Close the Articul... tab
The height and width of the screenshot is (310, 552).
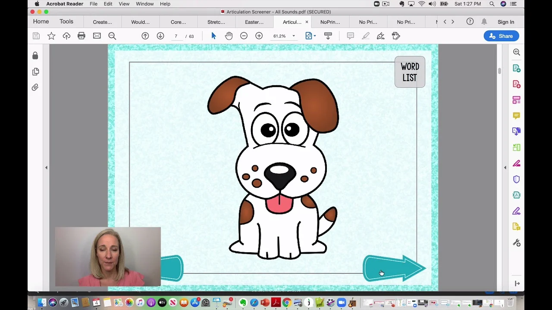pyautogui.click(x=307, y=22)
